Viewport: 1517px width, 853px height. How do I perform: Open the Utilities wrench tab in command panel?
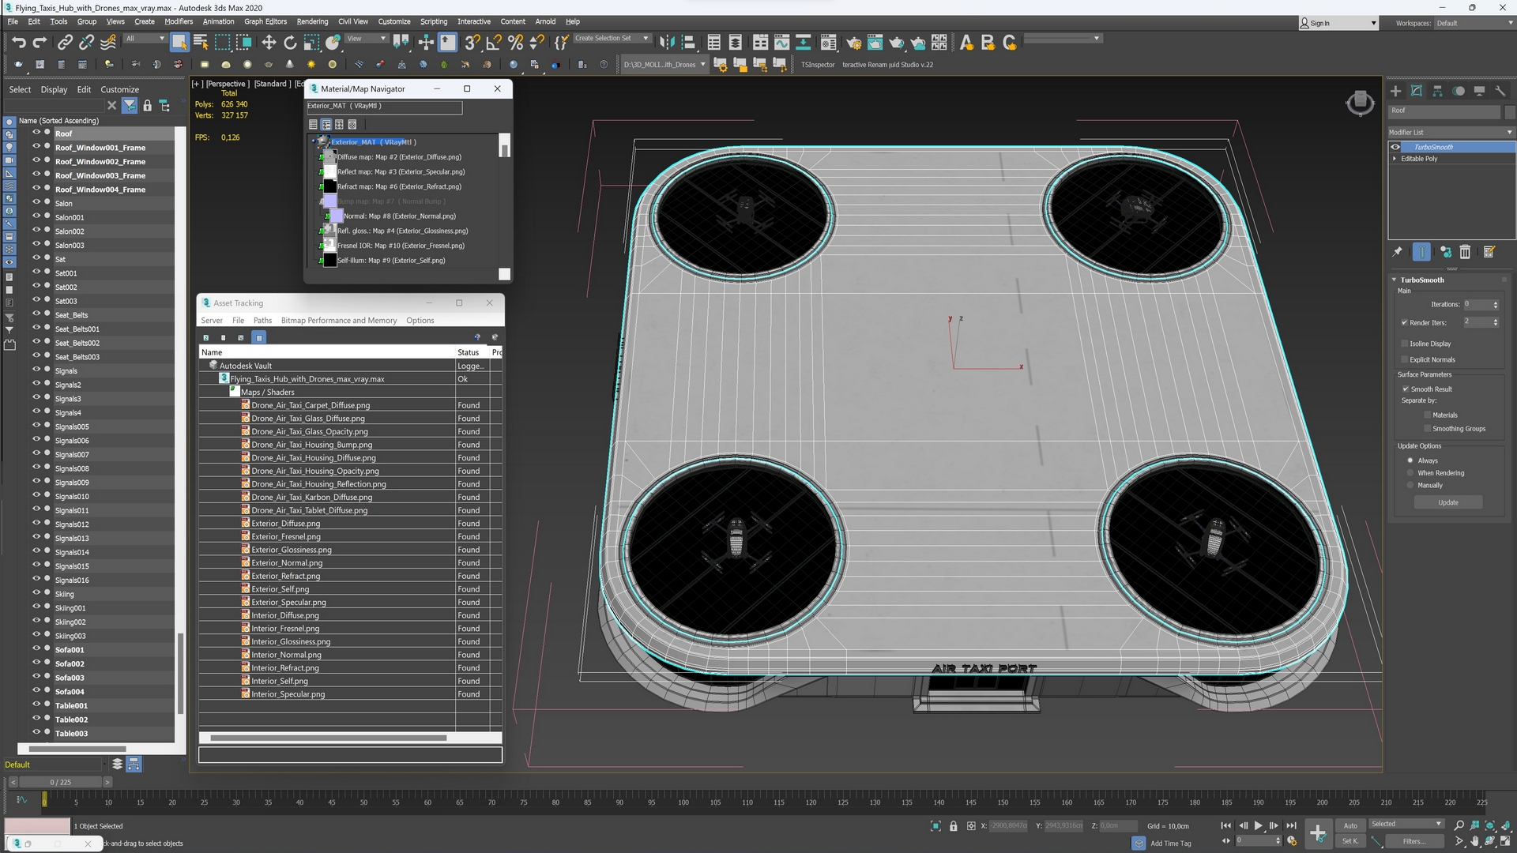1500,91
